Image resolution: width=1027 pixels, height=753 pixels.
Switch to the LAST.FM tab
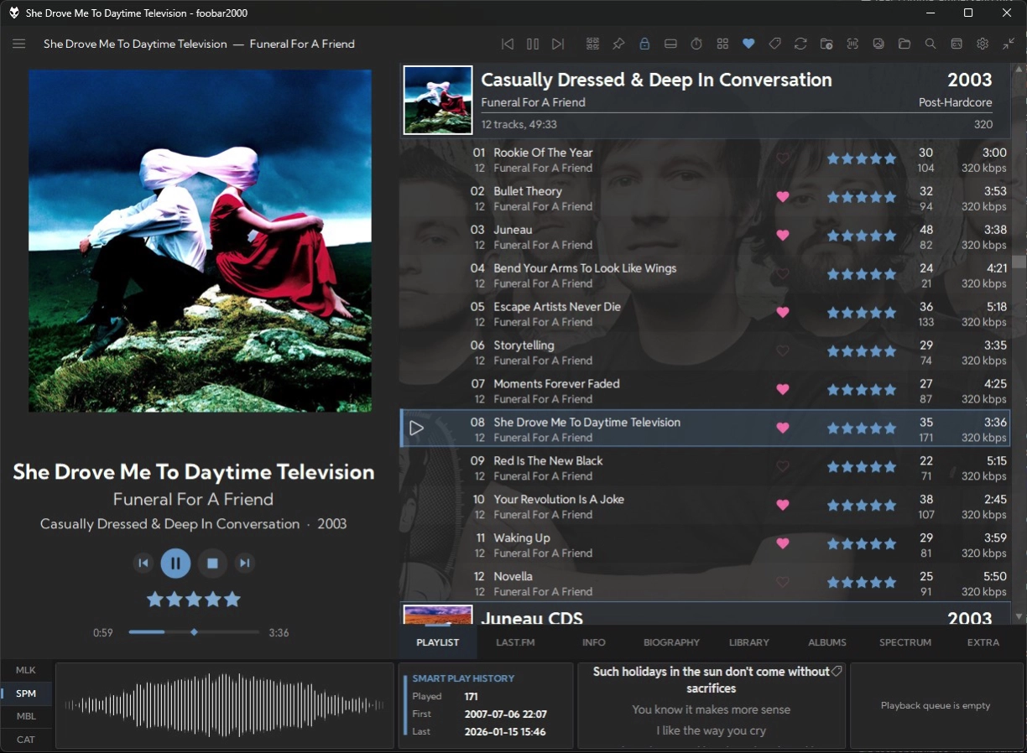515,642
